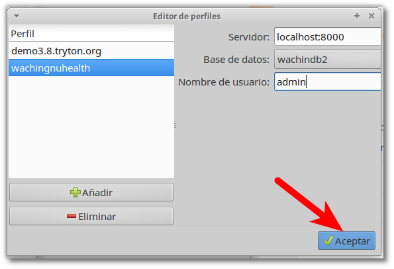Open the window menu arrow in title bar
Viewport: 394px width, 269px height.
[17, 16]
